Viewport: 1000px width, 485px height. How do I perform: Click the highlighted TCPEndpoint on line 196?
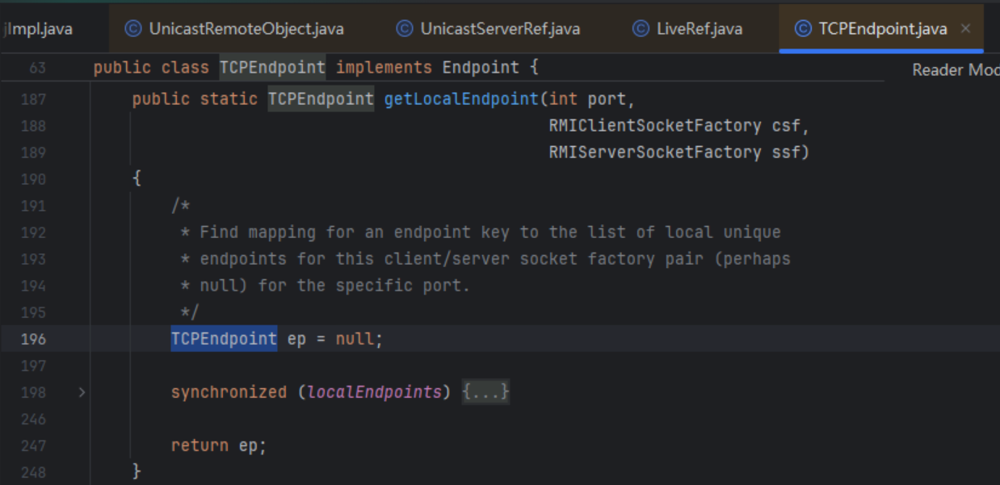(x=224, y=339)
